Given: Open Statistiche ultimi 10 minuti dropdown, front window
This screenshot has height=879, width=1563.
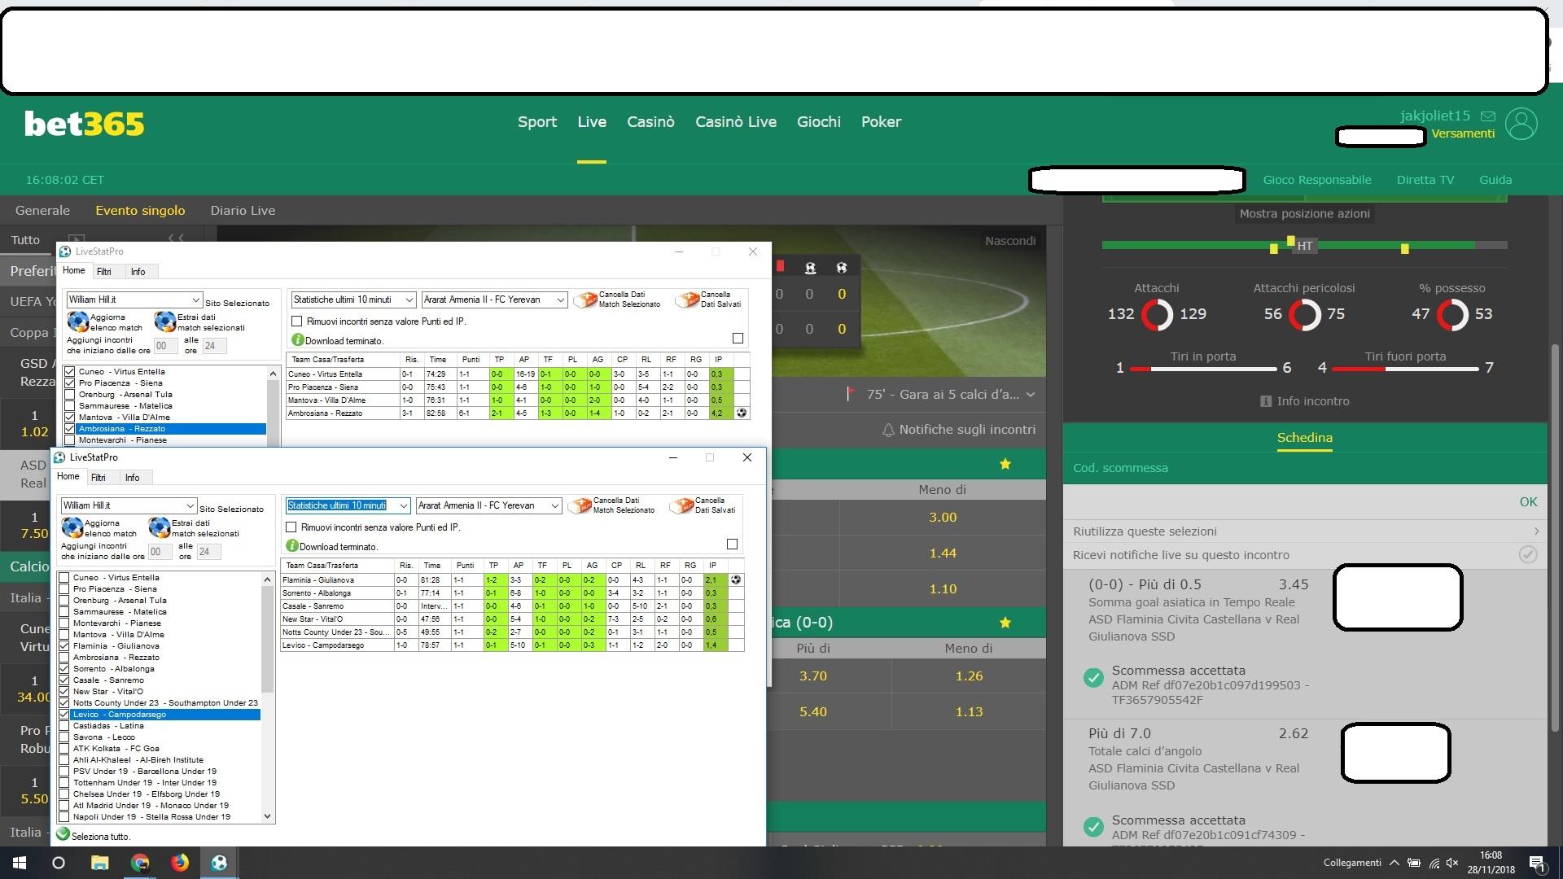Looking at the screenshot, I should tap(348, 505).
